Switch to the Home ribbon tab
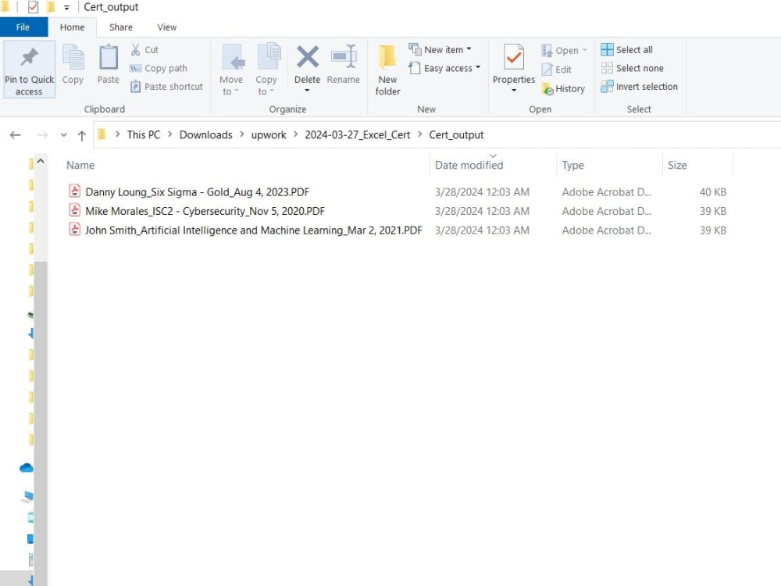The height and width of the screenshot is (586, 781). click(72, 27)
